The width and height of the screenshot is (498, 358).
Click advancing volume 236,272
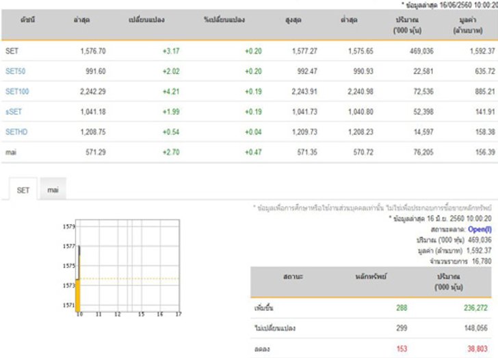click(x=475, y=307)
